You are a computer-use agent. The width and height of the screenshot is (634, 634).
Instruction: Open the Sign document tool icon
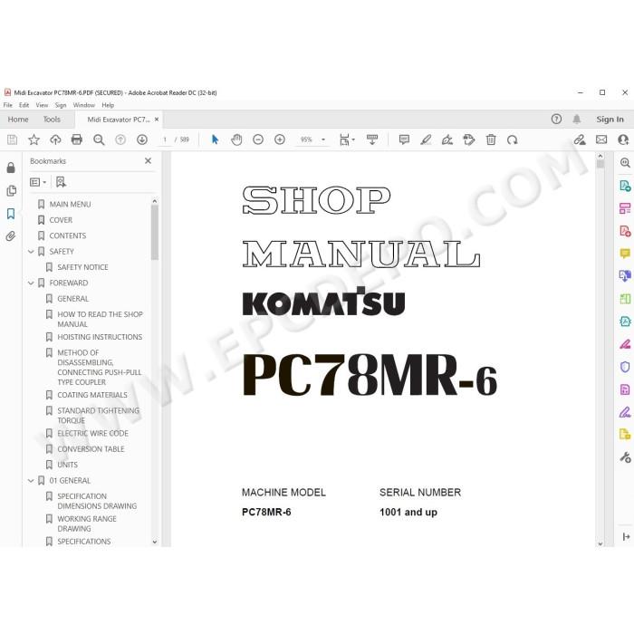pos(447,139)
